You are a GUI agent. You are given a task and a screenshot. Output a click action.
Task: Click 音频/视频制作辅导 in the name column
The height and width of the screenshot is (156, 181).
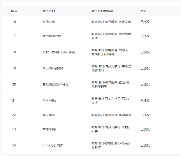coord(55,84)
